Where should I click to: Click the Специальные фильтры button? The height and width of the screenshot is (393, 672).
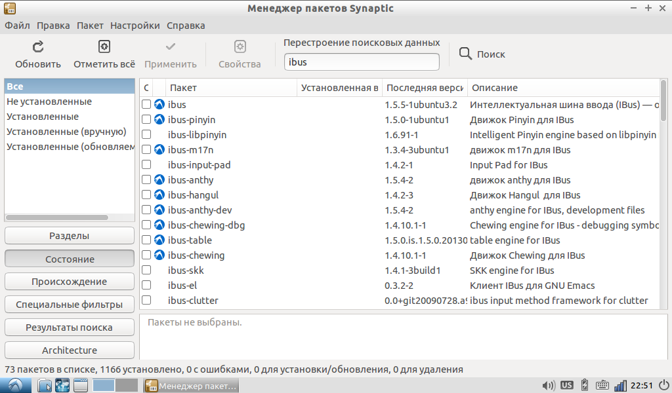70,305
